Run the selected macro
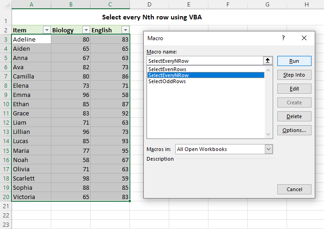The height and width of the screenshot is (229, 324). pyautogui.click(x=294, y=61)
